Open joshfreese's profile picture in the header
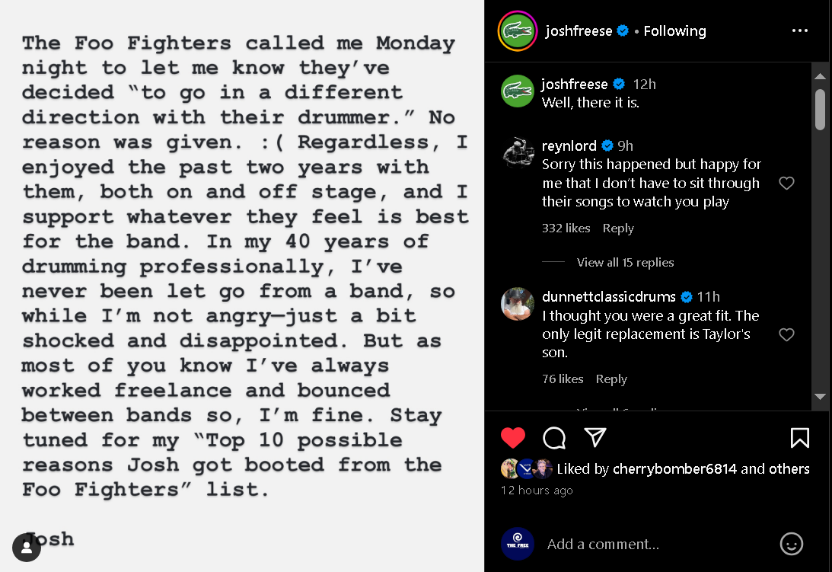The image size is (832, 572). [x=517, y=31]
